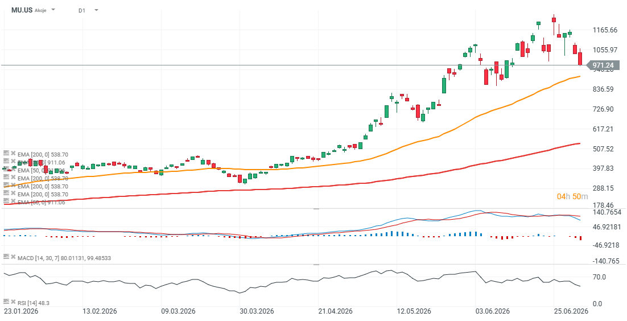
Task: Remove the MACD [14, 30, 7] indicator
Action: pos(13,257)
